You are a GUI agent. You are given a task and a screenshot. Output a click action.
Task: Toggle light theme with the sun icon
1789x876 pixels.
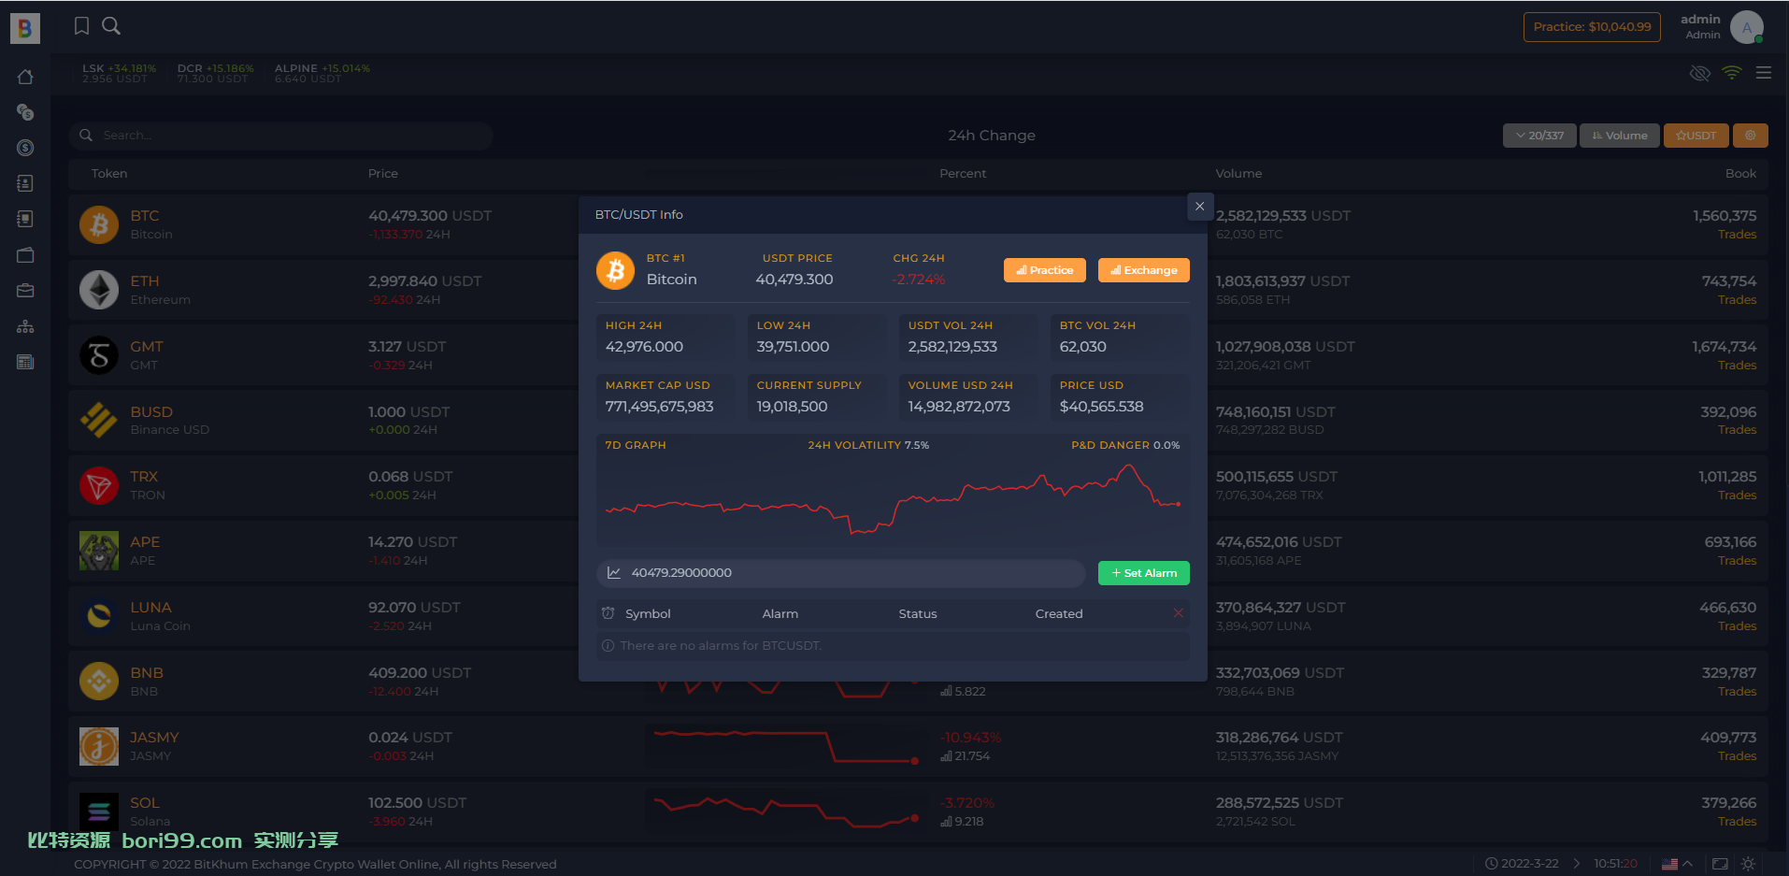[1748, 864]
